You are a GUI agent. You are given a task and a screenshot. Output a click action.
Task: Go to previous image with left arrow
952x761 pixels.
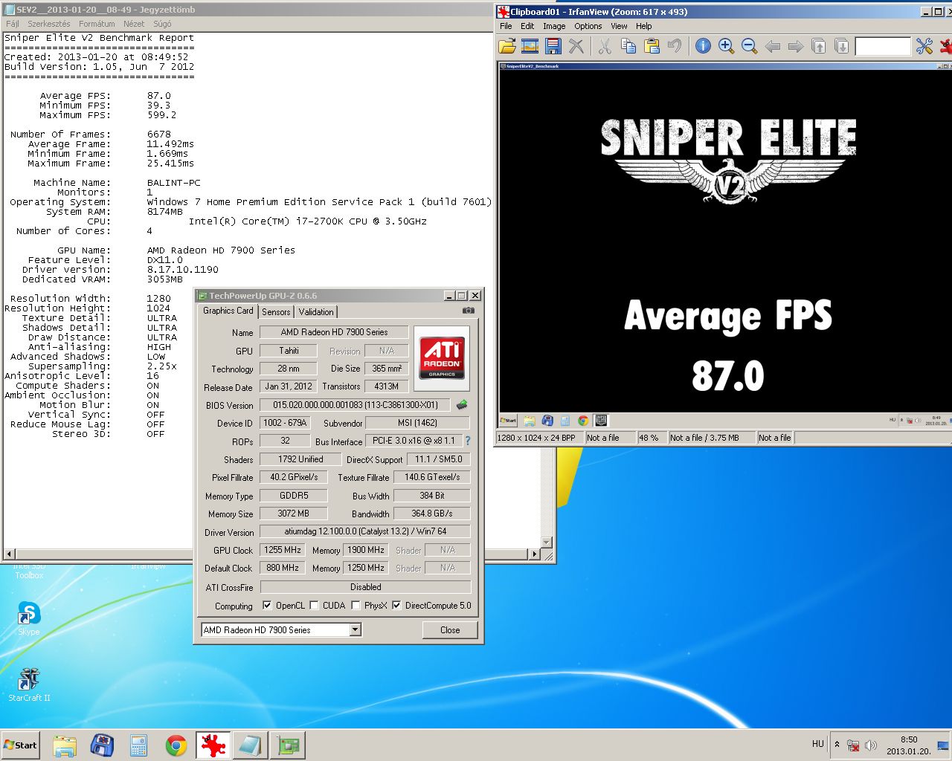[773, 46]
